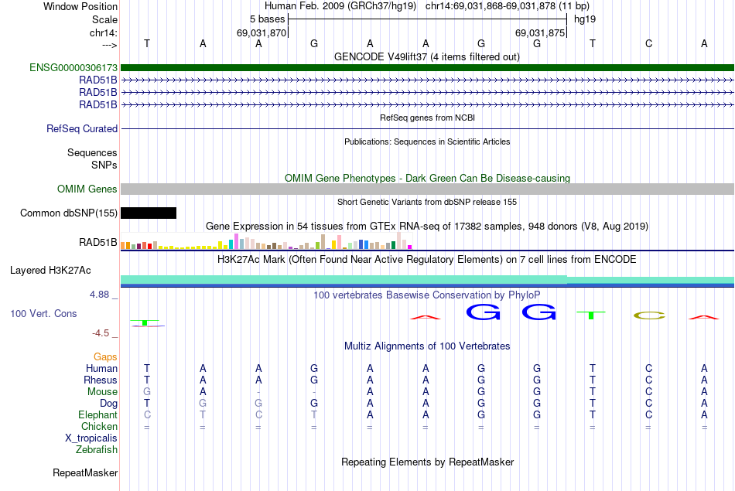Click the ---> strand direction arrow label
The height and width of the screenshot is (491, 735).
pos(109,45)
